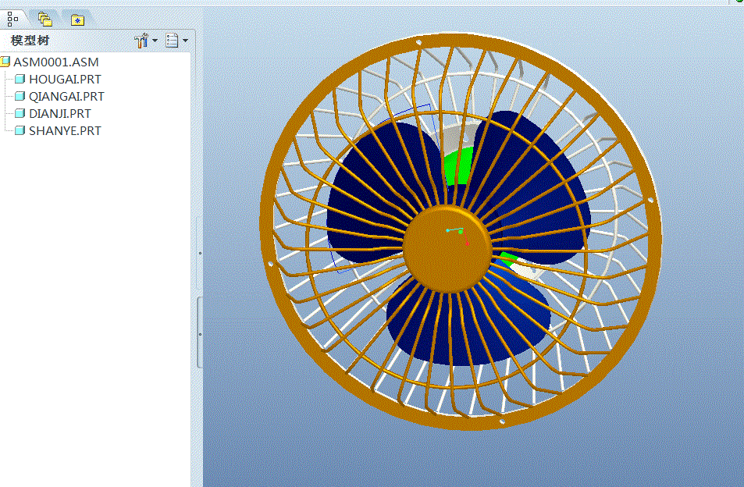Click the SHANYE.PRT part cube icon
The width and height of the screenshot is (744, 487).
click(20, 130)
